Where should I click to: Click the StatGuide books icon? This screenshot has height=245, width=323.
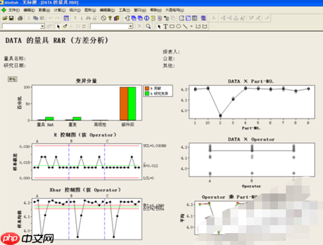[x=116, y=18]
